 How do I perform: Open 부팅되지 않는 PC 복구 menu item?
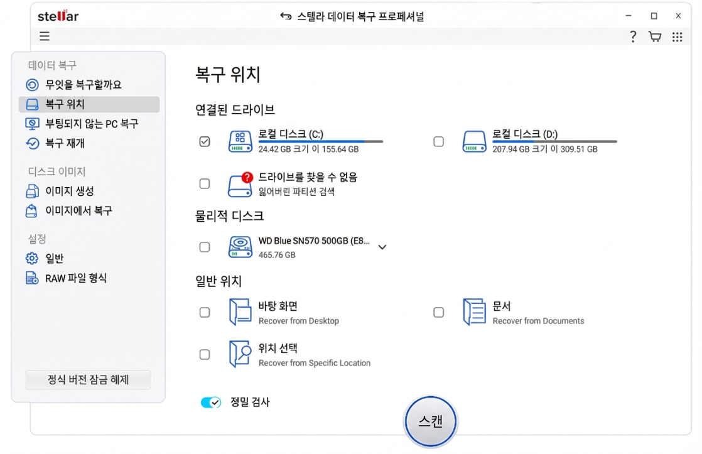coord(91,124)
